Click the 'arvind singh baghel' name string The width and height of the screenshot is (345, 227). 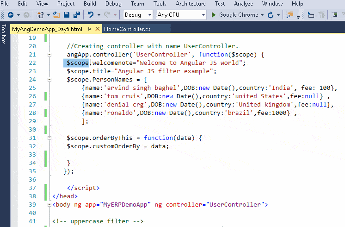142,88
